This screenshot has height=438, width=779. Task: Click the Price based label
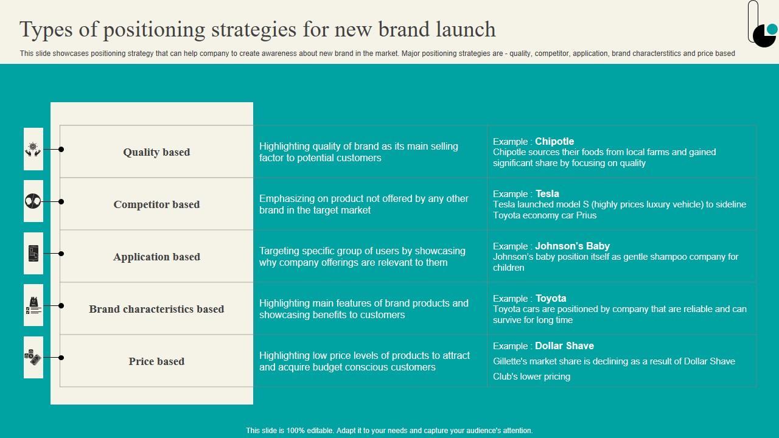[156, 361]
